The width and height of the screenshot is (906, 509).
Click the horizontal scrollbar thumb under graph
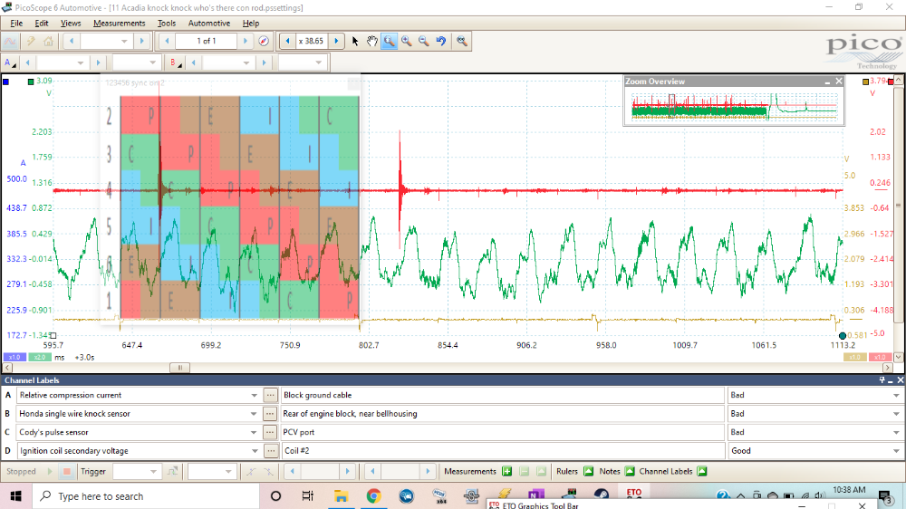click(x=179, y=368)
